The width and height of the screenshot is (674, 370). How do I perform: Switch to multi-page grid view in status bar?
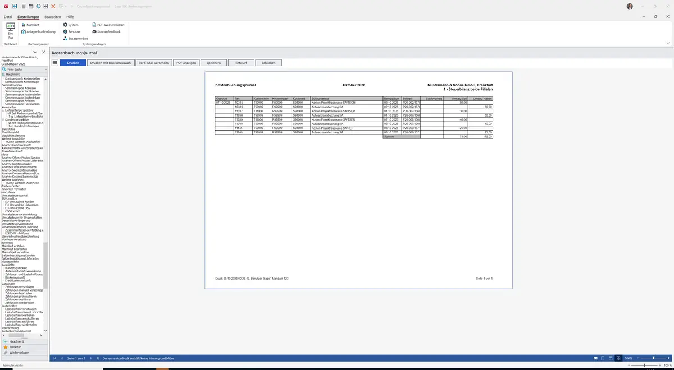point(618,358)
